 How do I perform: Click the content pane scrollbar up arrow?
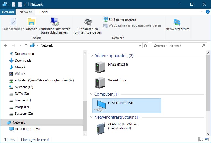[x=208, y=53]
